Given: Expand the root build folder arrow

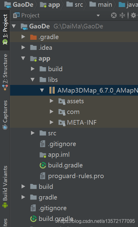Looking at the screenshot, I should pos(23,186).
